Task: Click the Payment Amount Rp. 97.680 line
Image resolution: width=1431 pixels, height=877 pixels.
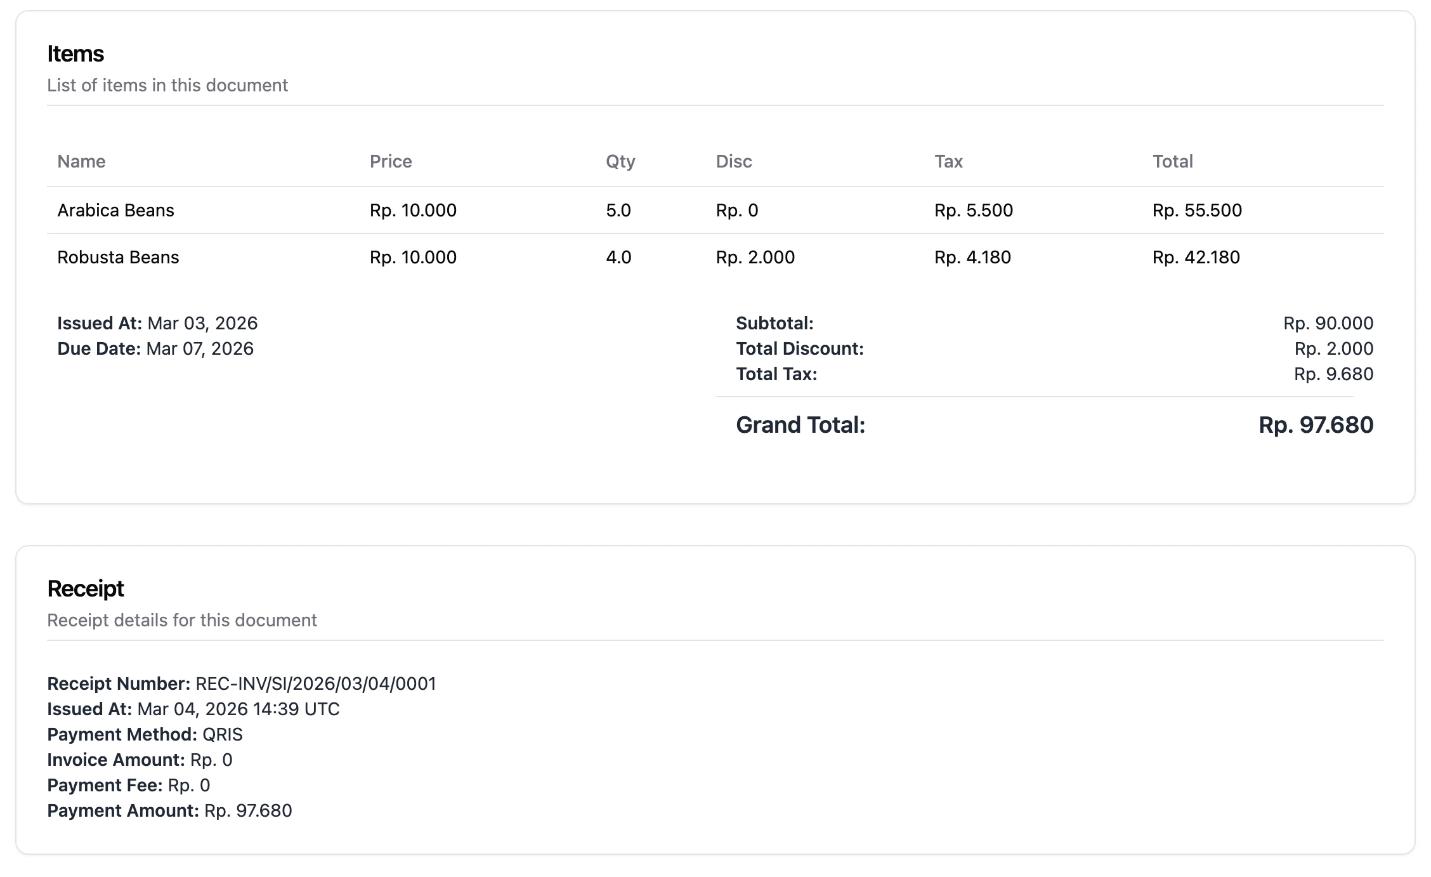Action: (x=169, y=810)
